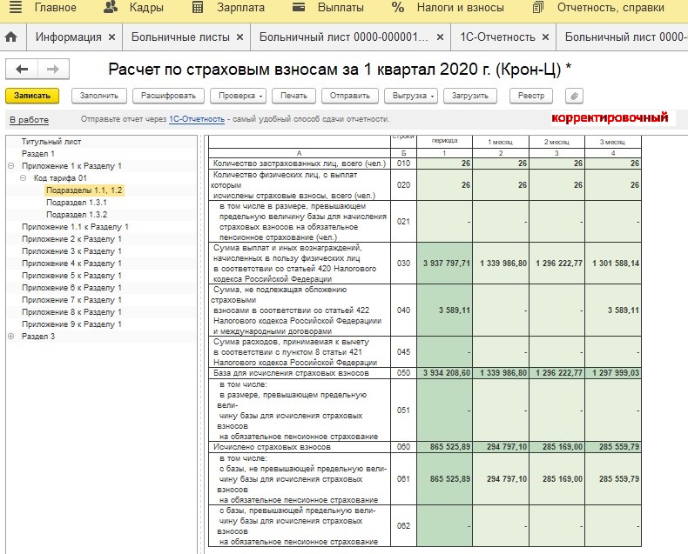Follow the 1С-Отчетность hyperlink
The width and height of the screenshot is (688, 554).
pos(197,119)
